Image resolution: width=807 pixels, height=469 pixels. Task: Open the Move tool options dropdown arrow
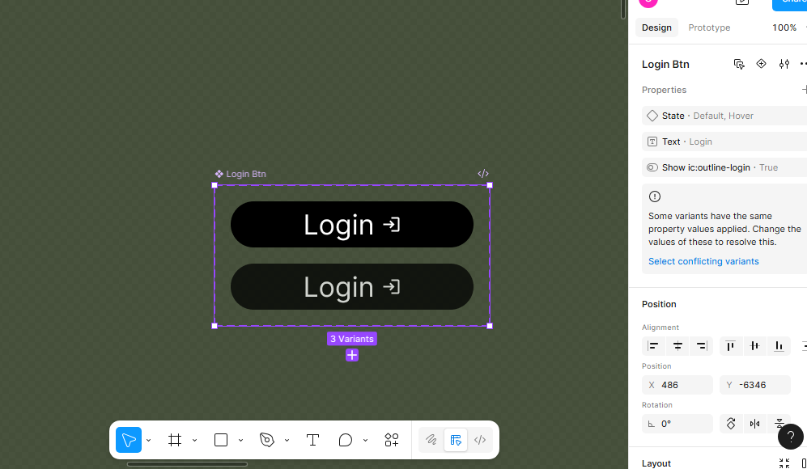148,441
